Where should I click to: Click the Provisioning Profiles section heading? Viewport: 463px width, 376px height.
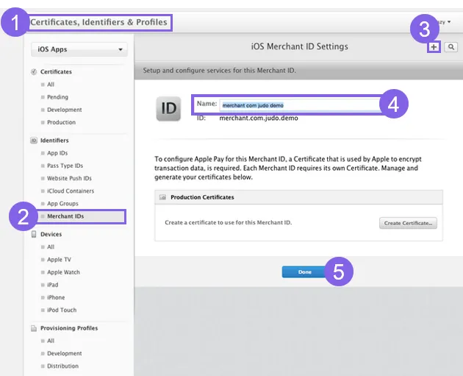(x=69, y=328)
